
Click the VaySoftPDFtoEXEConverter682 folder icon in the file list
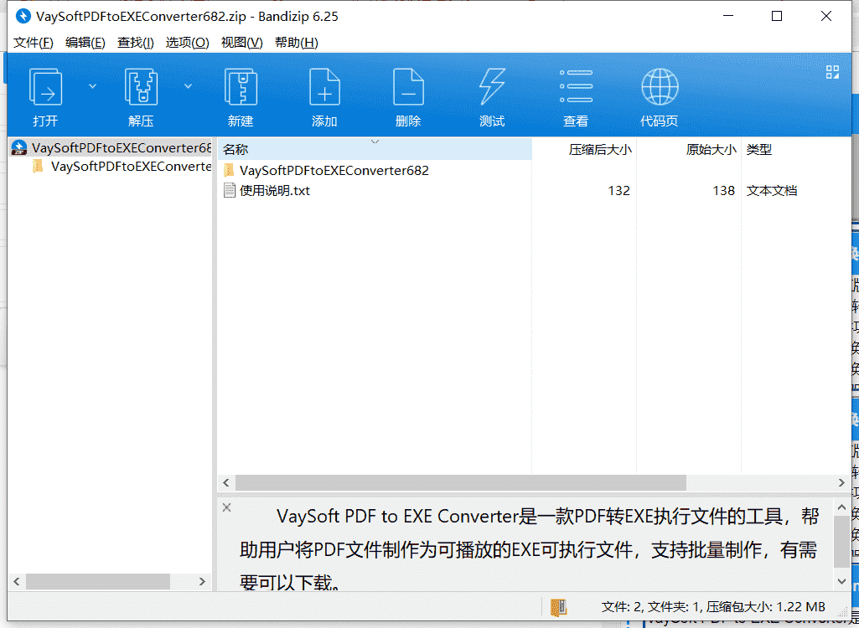point(229,170)
